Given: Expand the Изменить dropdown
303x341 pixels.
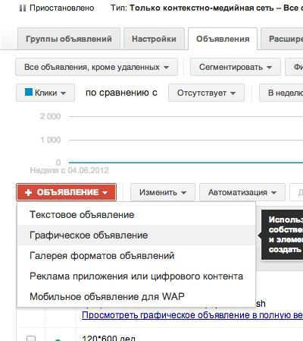Looking at the screenshot, I should (163, 192).
